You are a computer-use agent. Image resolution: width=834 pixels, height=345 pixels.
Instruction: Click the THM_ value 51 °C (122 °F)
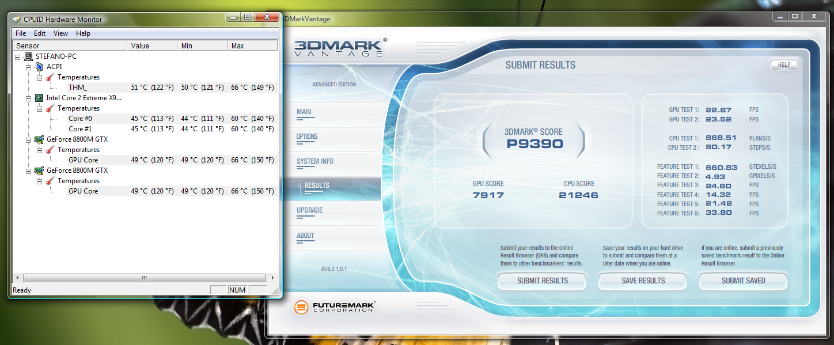(x=153, y=88)
